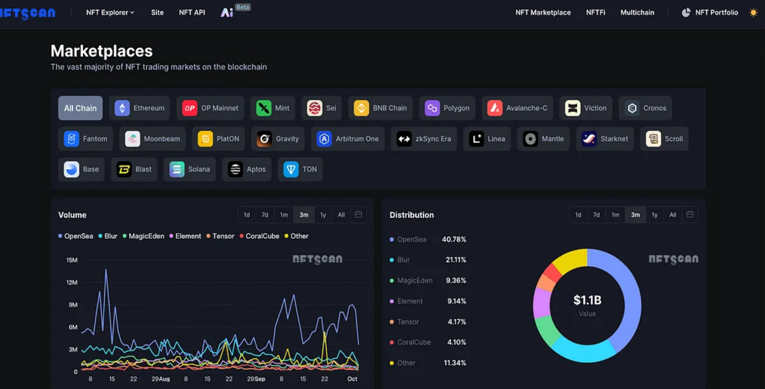This screenshot has width=765, height=389.
Task: Set Volume chart range to 1d
Action: point(247,215)
